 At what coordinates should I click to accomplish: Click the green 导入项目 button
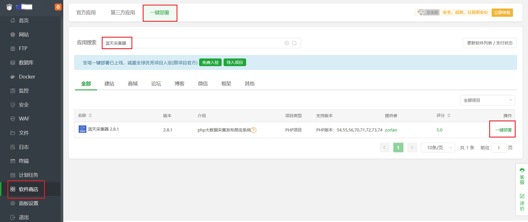pyautogui.click(x=235, y=62)
